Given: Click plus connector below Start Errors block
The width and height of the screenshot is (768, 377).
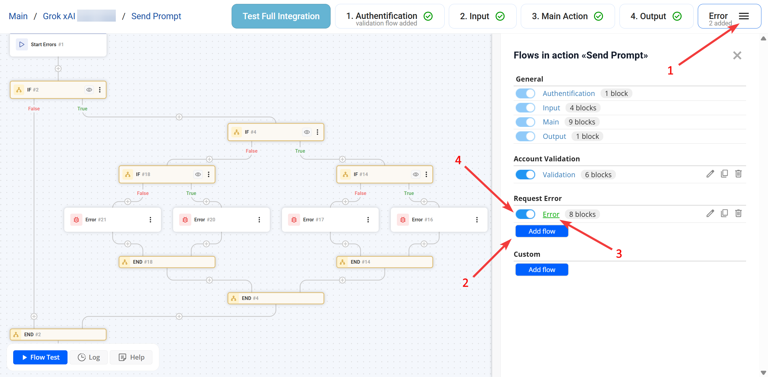Looking at the screenshot, I should point(58,69).
